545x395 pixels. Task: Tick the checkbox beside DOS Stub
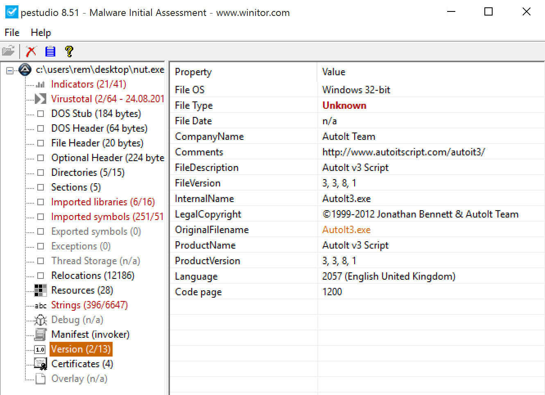pyautogui.click(x=41, y=114)
